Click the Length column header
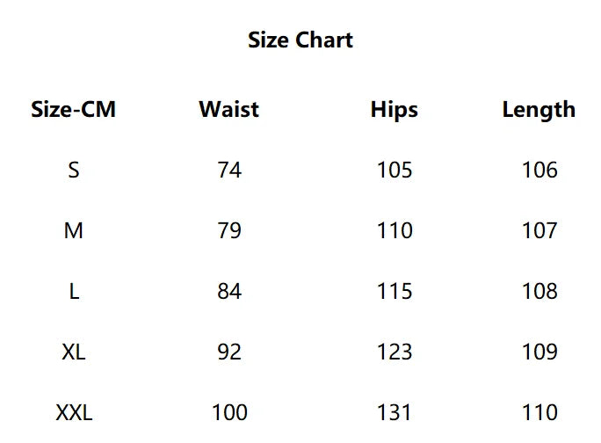This screenshot has width=601, height=443. coord(539,110)
